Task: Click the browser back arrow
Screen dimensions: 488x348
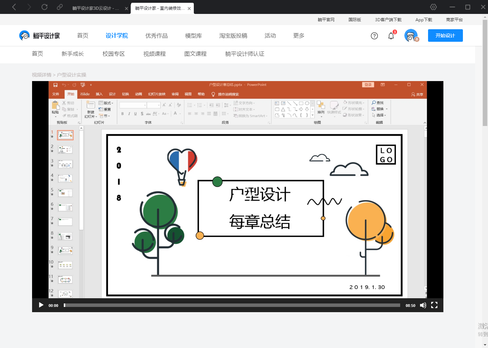Action: pos(14,7)
